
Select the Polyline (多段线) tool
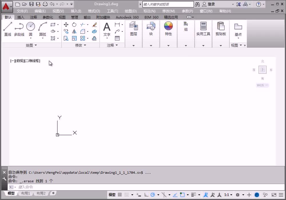(x=19, y=29)
